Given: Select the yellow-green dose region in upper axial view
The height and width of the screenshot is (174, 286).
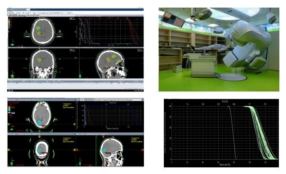Looking at the screenshot, I should click(x=38, y=28).
